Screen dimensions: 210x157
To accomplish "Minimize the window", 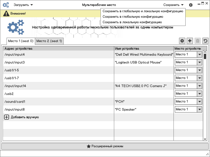I will click(199, 4).
